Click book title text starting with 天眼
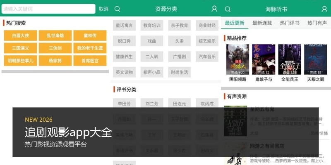The height and width of the screenshot is (165, 331). pos(316,80)
